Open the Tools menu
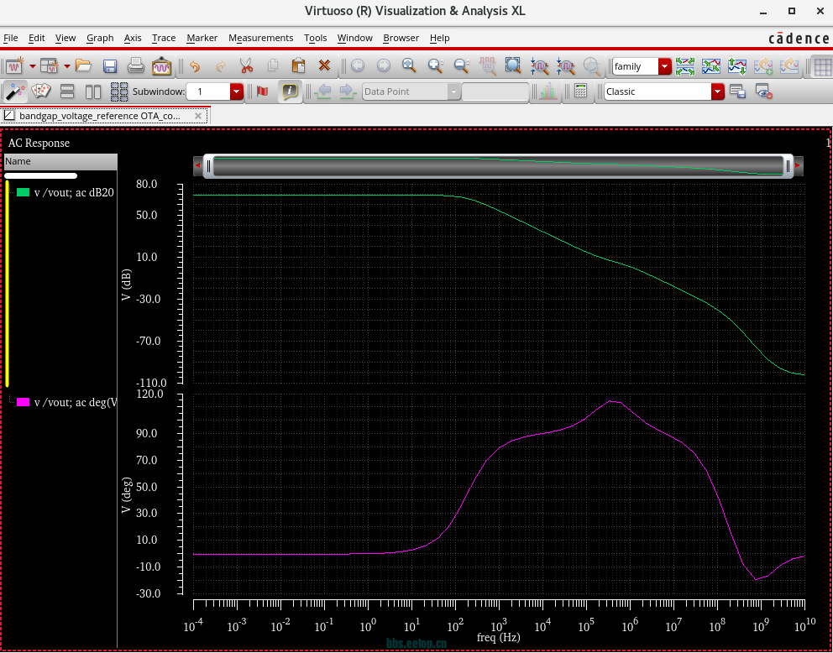 coord(316,38)
